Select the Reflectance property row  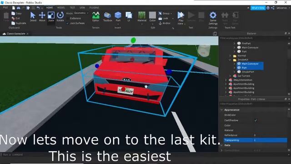pos(256,135)
